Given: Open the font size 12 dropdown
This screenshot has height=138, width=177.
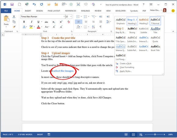Looking at the screenshot, I should click(71, 16).
